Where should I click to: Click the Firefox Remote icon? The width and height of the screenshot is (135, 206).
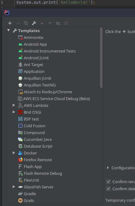tap(20, 160)
